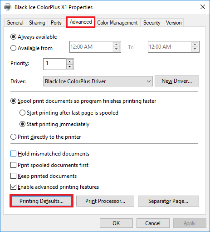Select the Available from radio button
This screenshot has height=232, width=210.
pyautogui.click(x=13, y=48)
